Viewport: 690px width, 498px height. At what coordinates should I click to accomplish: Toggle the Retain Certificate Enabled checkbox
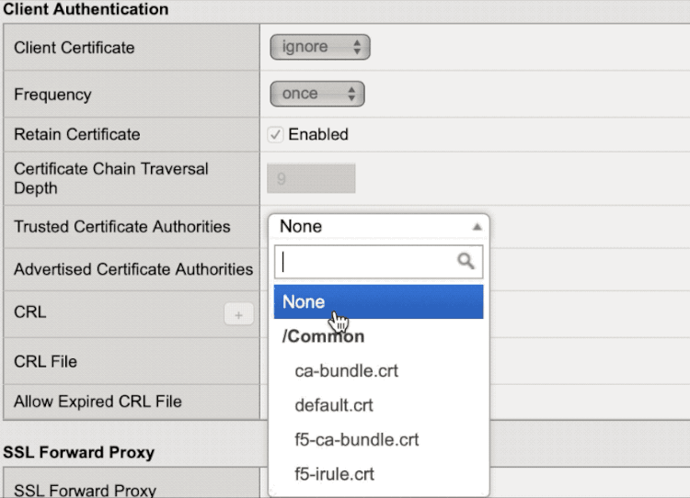pyautogui.click(x=275, y=135)
